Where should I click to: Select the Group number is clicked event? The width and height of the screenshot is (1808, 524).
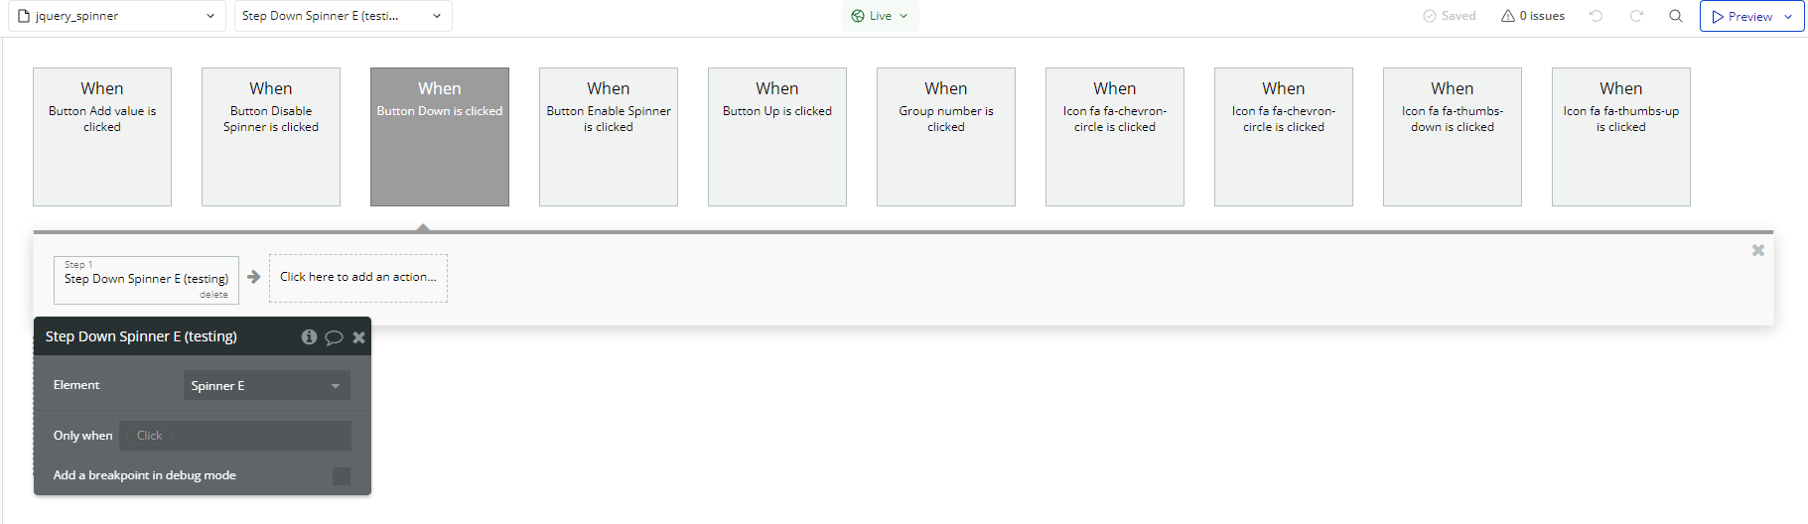tap(946, 137)
